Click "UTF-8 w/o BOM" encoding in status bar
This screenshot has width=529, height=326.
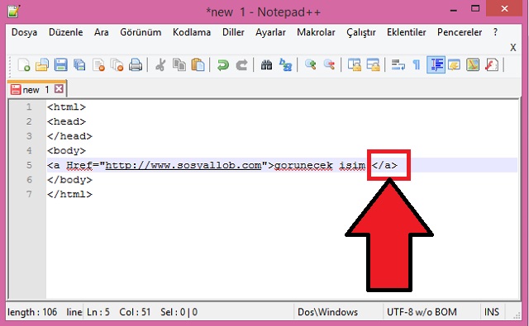pyautogui.click(x=422, y=312)
